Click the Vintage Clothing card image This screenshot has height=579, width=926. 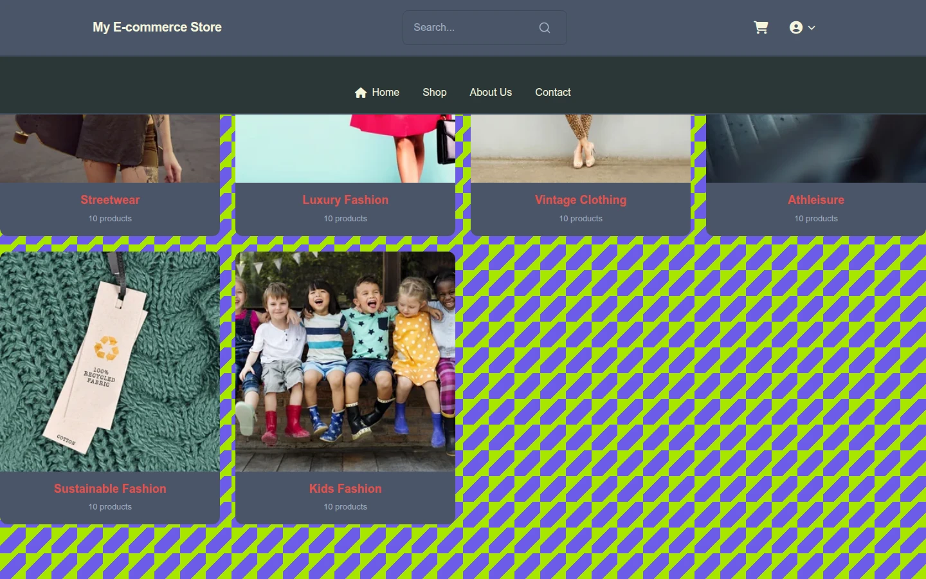(x=581, y=149)
